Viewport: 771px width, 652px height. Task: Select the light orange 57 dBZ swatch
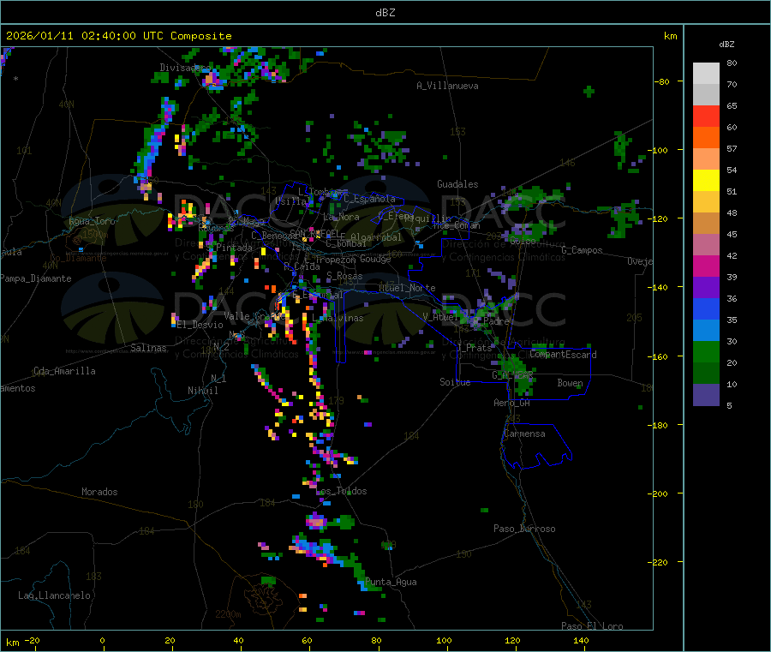pyautogui.click(x=706, y=159)
